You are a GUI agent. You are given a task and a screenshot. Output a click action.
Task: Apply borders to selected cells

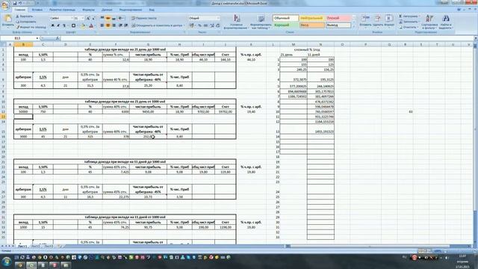click(x=73, y=26)
